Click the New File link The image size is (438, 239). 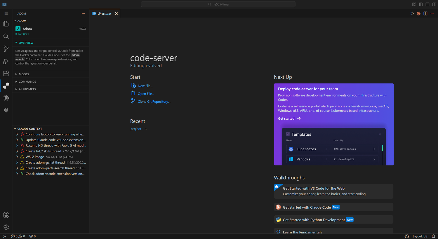point(145,86)
